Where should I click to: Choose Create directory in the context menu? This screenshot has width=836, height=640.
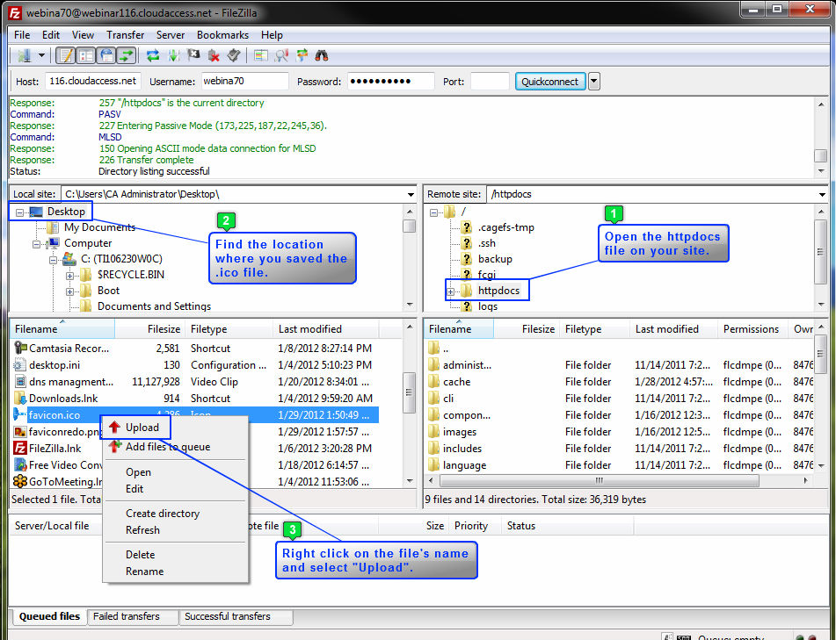(162, 514)
